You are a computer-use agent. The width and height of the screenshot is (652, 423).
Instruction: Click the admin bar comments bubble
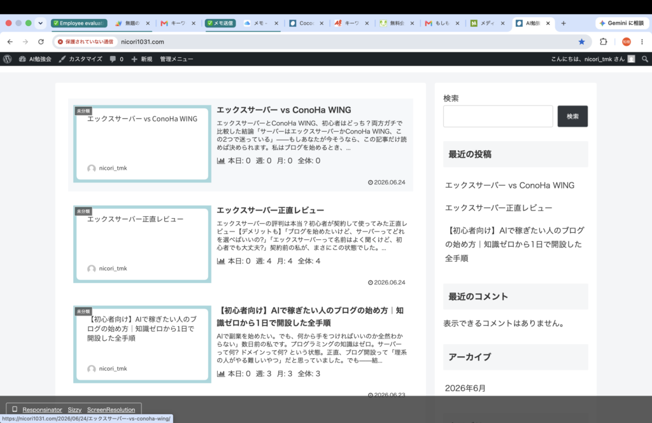[117, 59]
